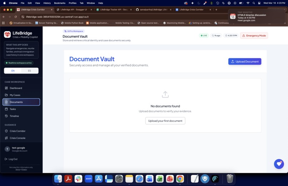
Task: Open the heart chat assistant button
Action: (279, 164)
